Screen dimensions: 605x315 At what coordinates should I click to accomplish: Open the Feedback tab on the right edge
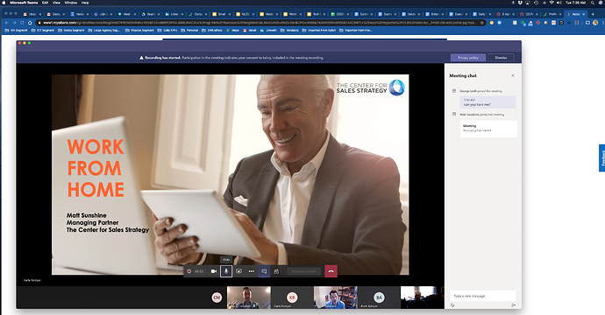click(601, 157)
